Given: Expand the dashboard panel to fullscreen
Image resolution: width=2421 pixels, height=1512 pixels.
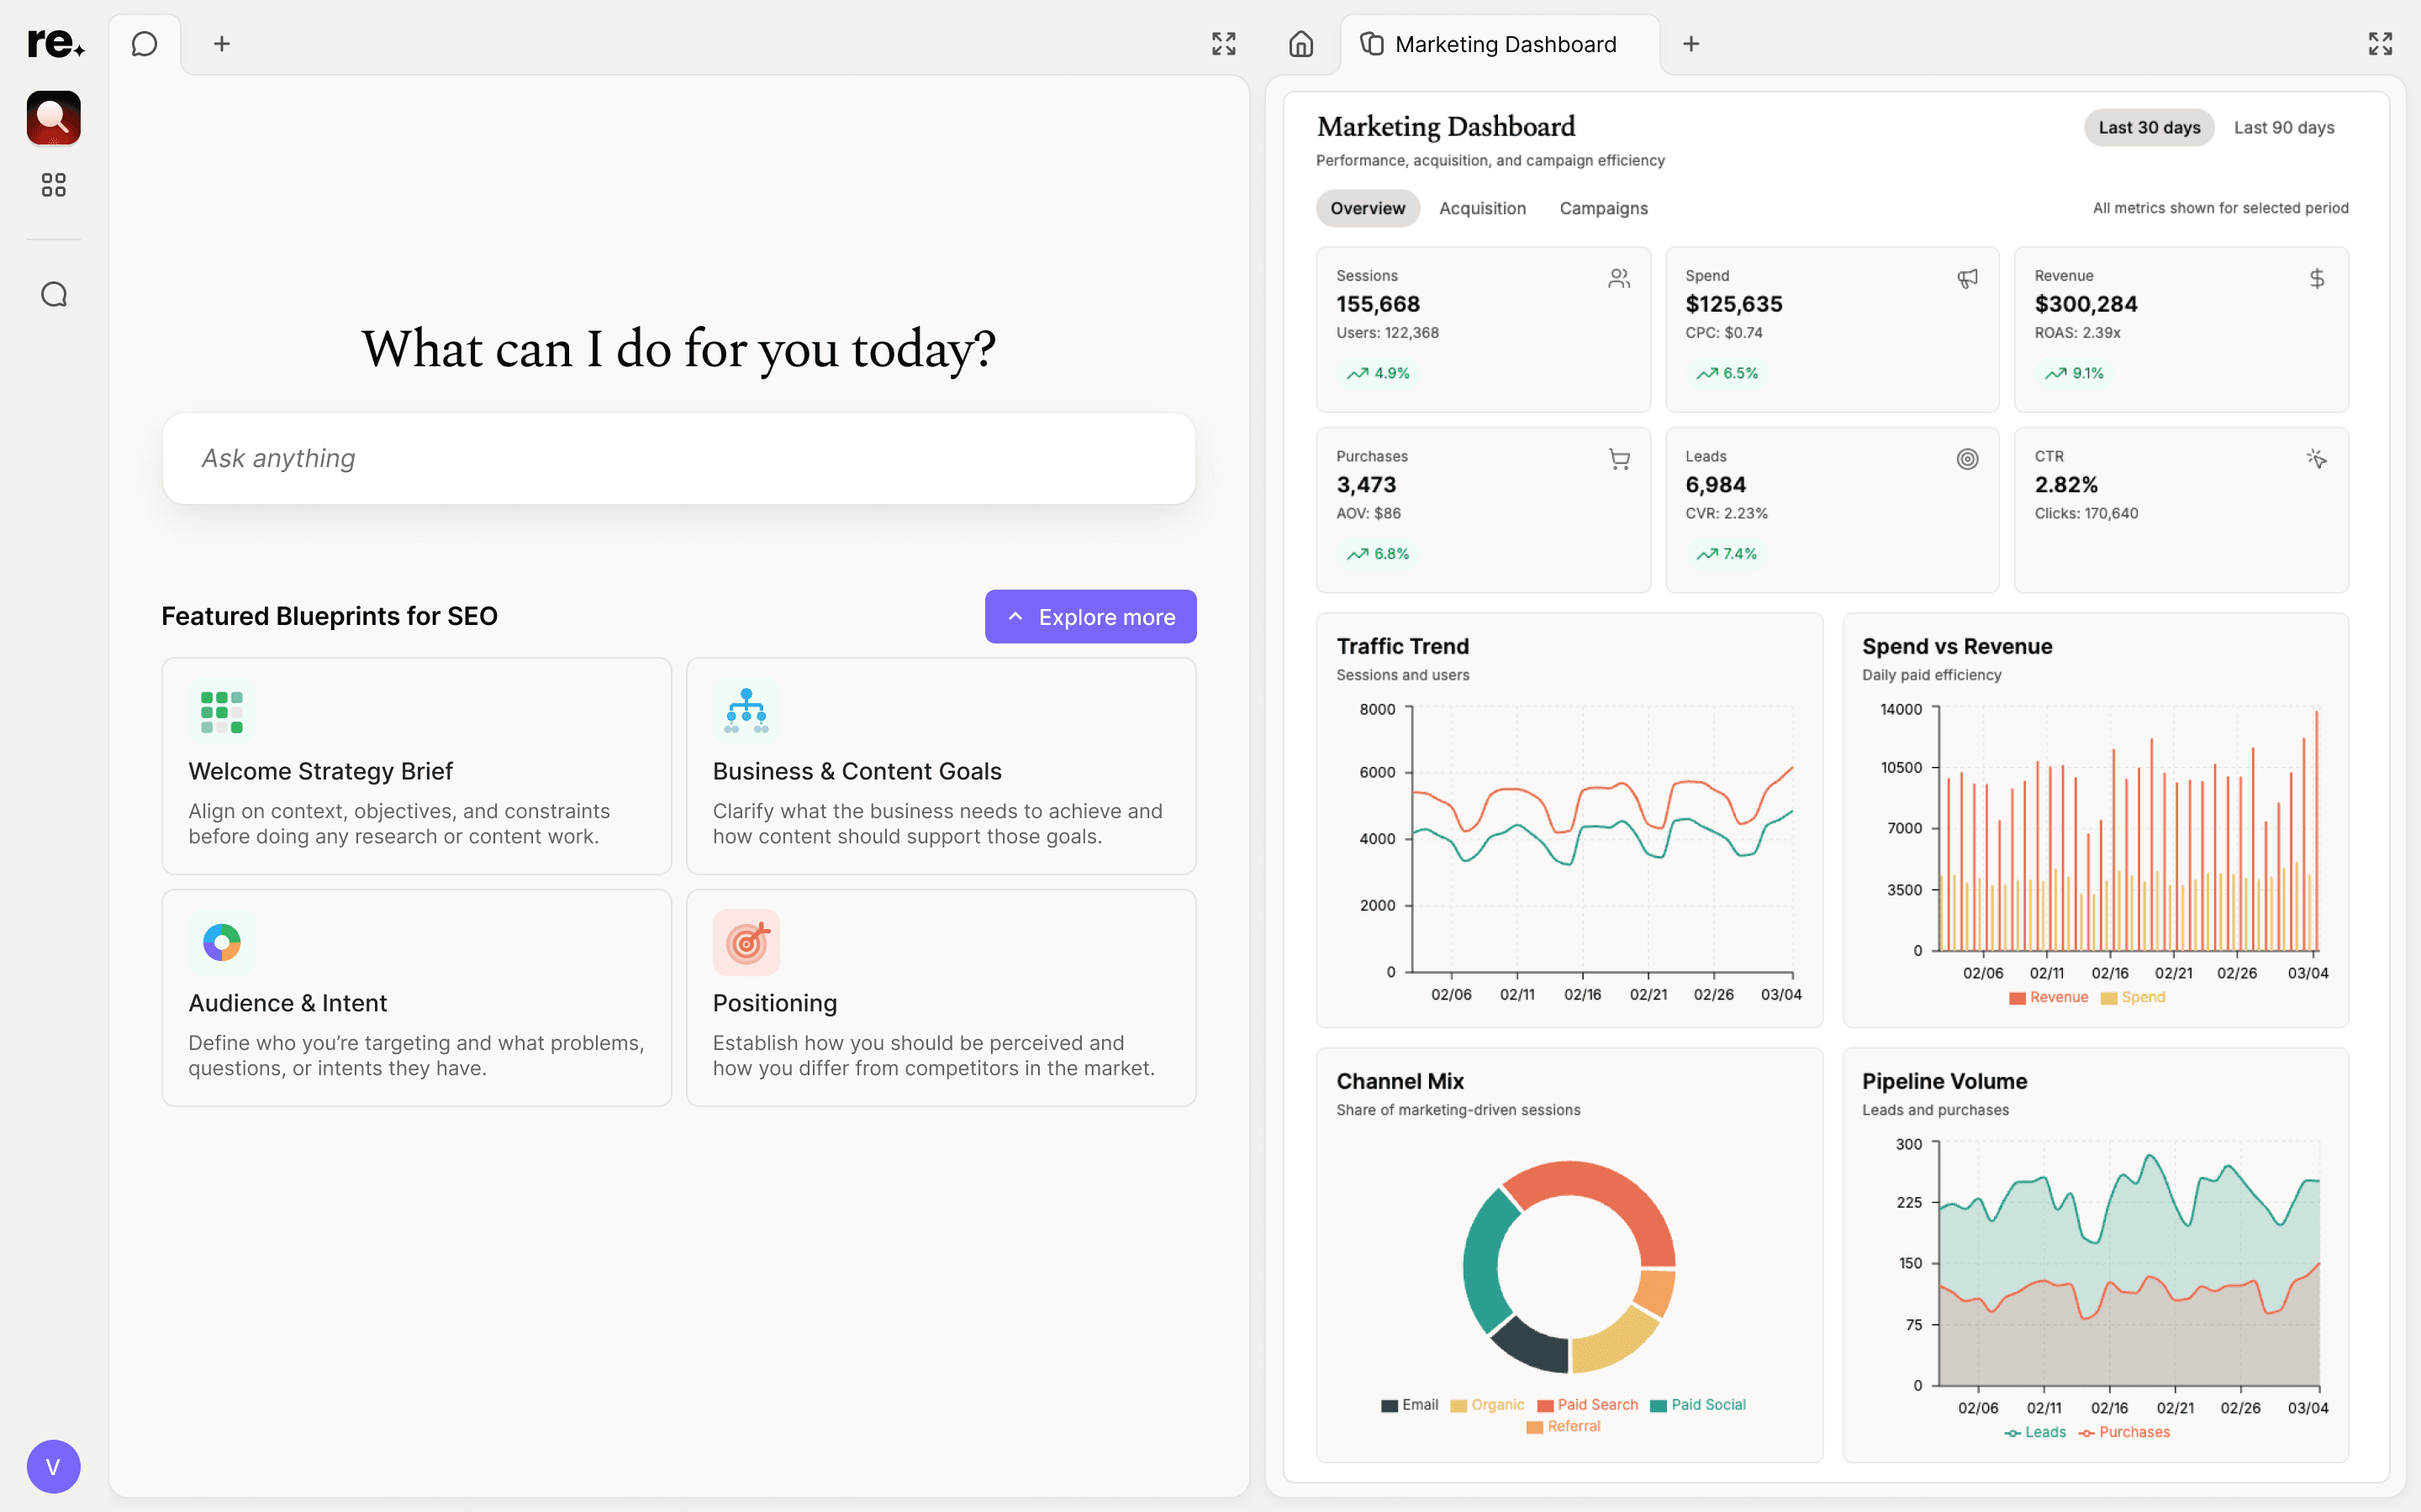Looking at the screenshot, I should (2380, 44).
